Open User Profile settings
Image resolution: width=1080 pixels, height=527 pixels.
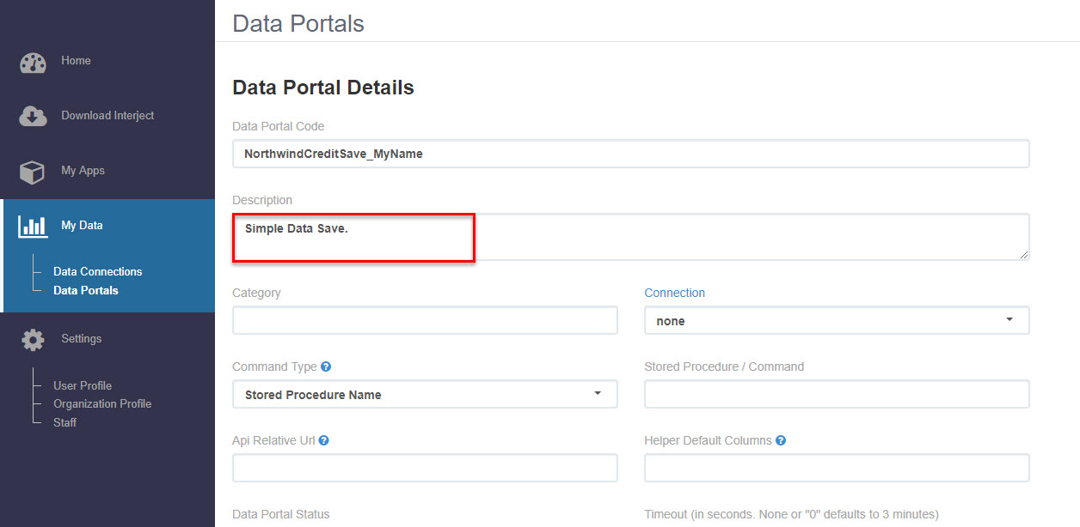[x=83, y=385]
